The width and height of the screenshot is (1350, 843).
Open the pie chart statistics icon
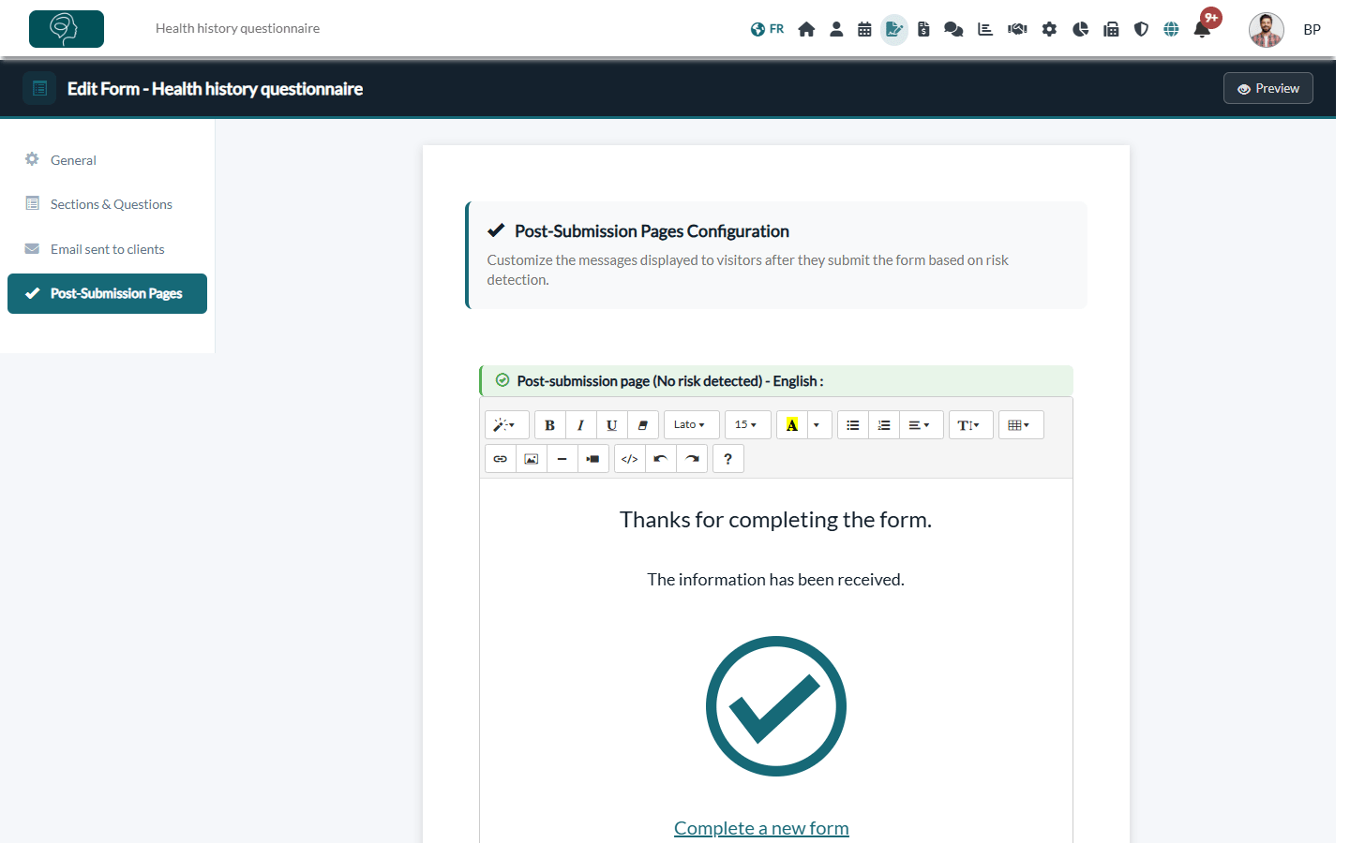point(1080,29)
